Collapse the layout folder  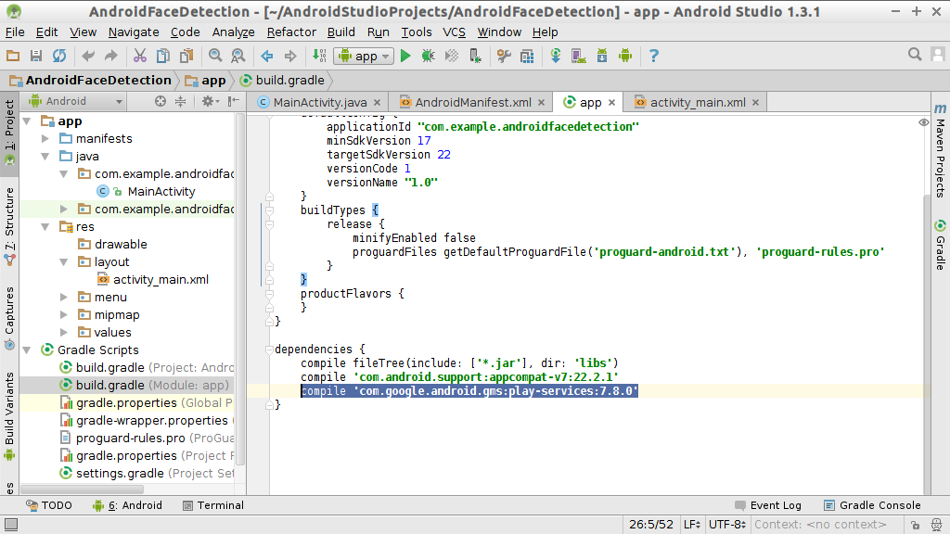[64, 262]
